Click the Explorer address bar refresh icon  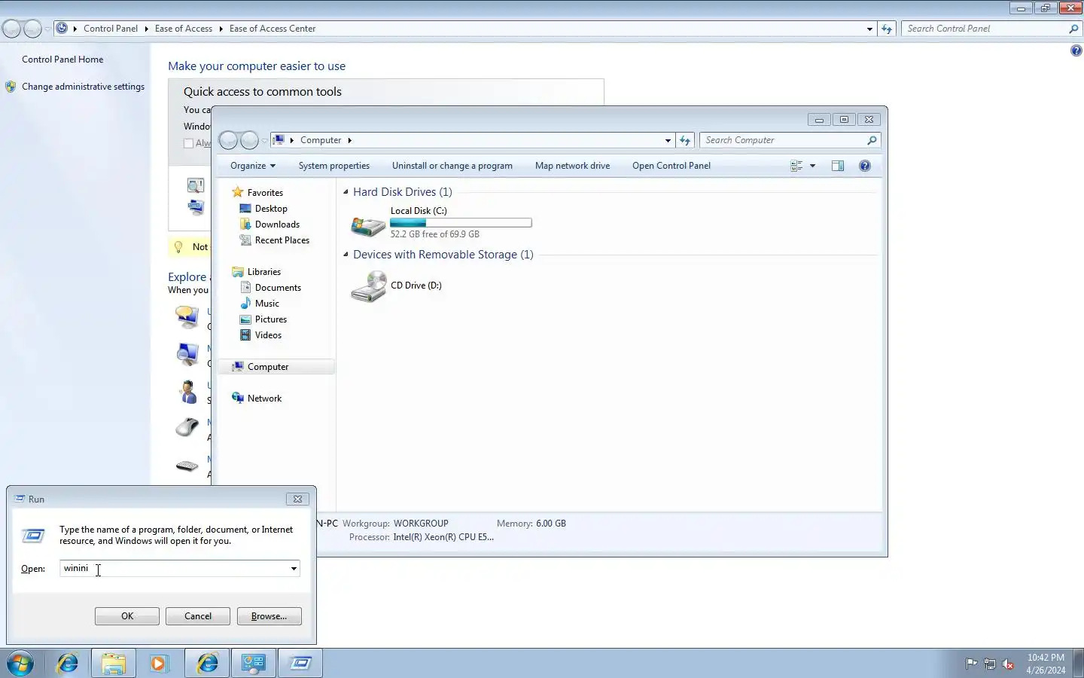tap(685, 140)
